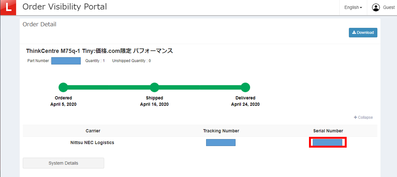
Task: Select the Order Detail heading
Action: [40, 24]
